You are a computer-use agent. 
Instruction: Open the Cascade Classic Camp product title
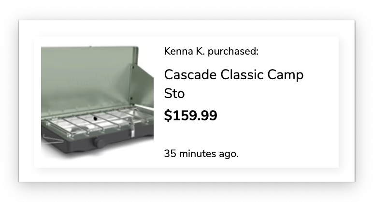[x=234, y=75]
